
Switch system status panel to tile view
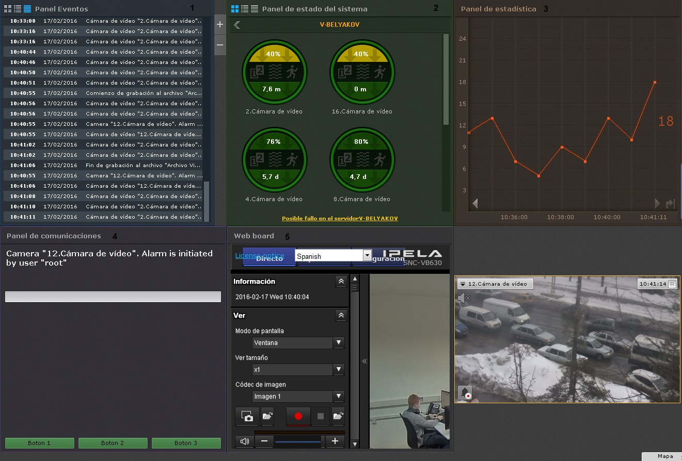pyautogui.click(x=235, y=9)
